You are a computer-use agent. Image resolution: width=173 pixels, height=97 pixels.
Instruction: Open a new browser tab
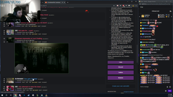coord(68,2)
